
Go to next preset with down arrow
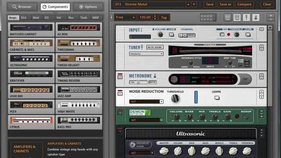pos(194,4)
